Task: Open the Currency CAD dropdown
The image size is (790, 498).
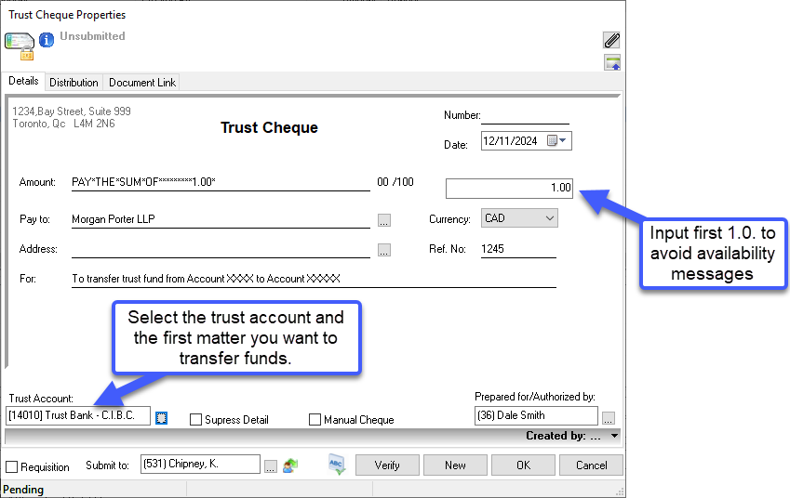Action: point(519,217)
